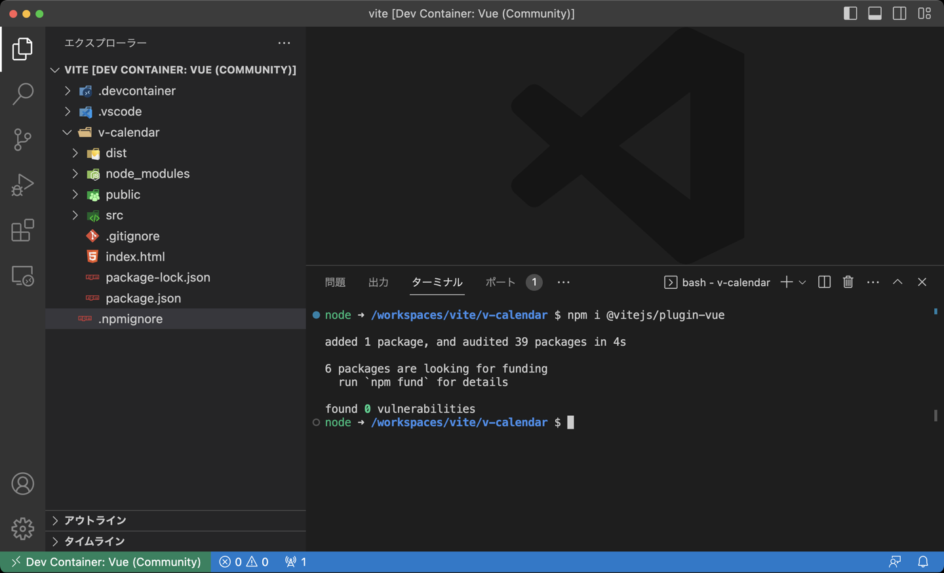Toggle secondary sidebar layout icon in title bar
The width and height of the screenshot is (944, 573).
pos(899,13)
